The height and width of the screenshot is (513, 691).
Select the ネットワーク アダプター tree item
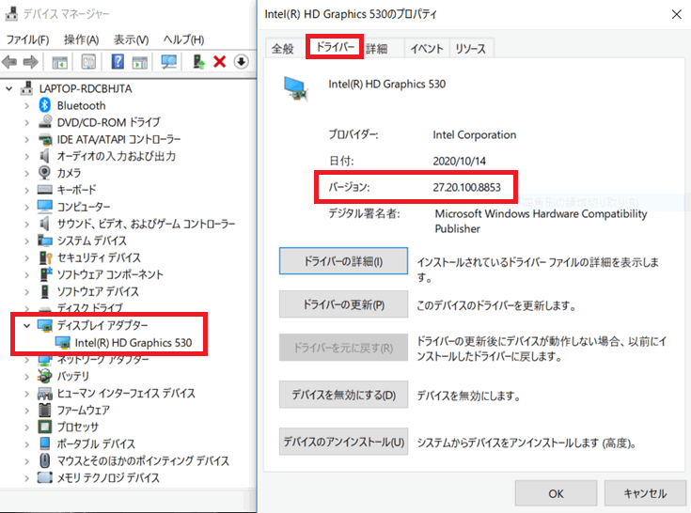102,360
